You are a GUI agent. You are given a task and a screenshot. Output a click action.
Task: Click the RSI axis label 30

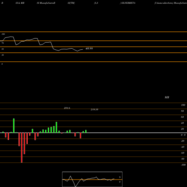coord(3,55)
